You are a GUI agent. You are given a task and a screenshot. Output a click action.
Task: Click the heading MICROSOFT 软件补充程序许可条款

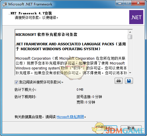[46, 34]
